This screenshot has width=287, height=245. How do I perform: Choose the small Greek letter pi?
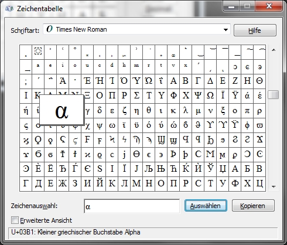pos(247,111)
